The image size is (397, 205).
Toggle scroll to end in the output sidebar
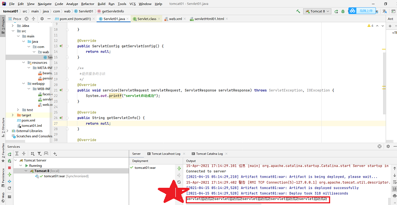pyautogui.click(x=394, y=189)
